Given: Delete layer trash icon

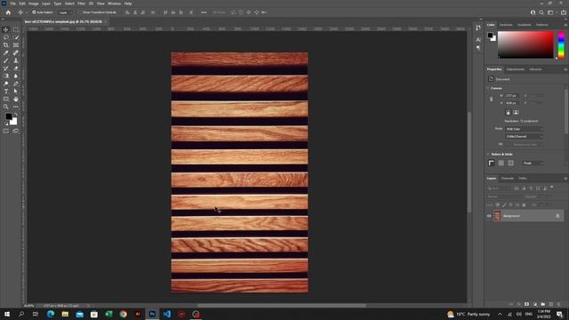Looking at the screenshot, I should click(559, 304).
